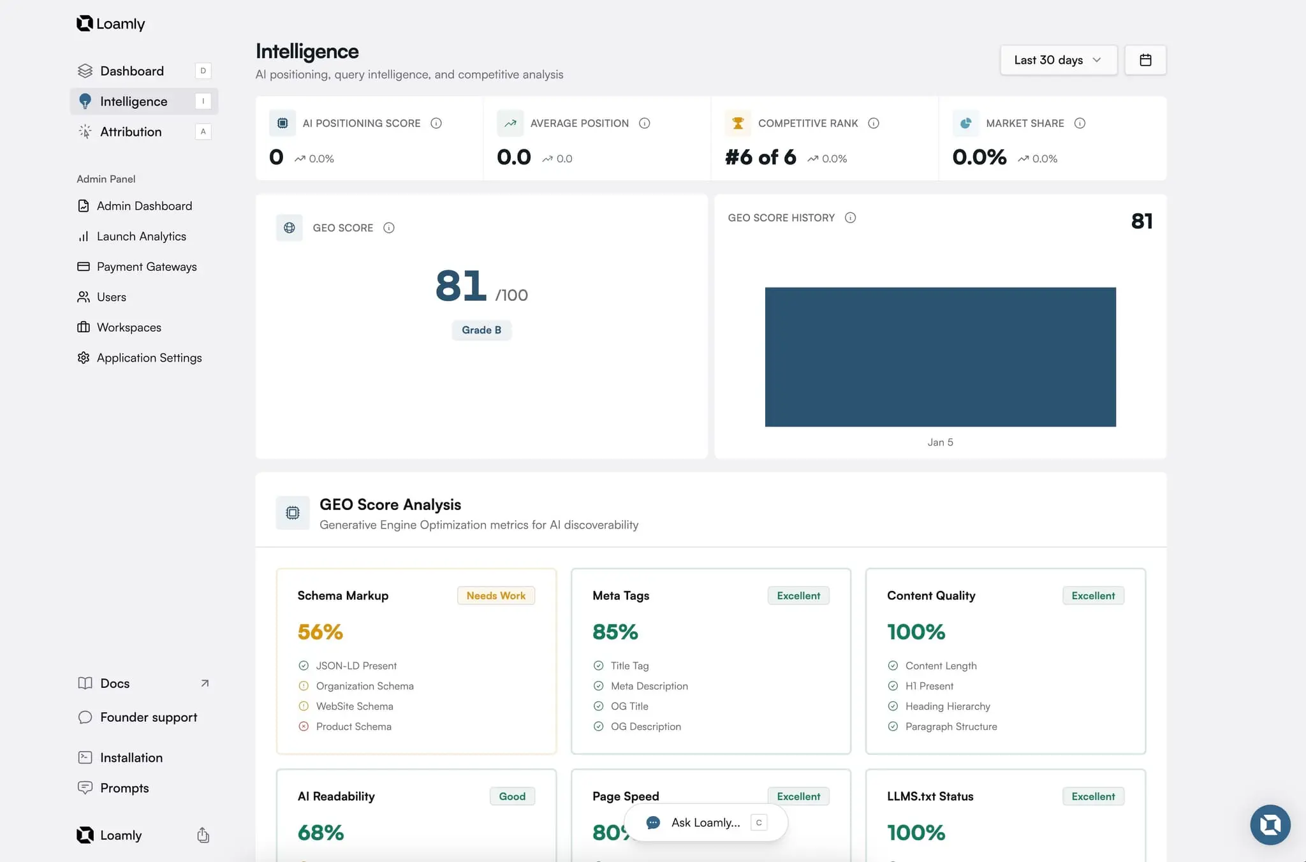The width and height of the screenshot is (1306, 862).
Task: Open the floating Loamly chat widget button
Action: click(x=1270, y=825)
